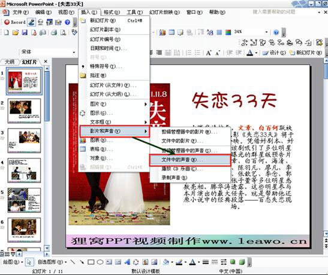Open the zoom 34% dropdown

[x=266, y=32]
